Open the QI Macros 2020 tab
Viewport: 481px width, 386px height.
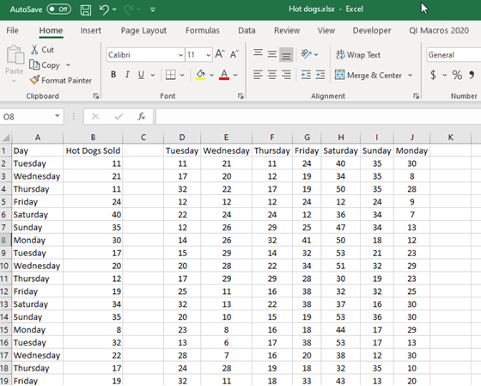click(439, 30)
